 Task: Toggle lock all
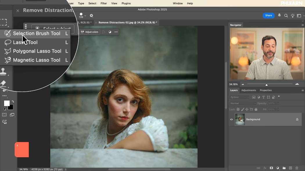tap(256, 109)
